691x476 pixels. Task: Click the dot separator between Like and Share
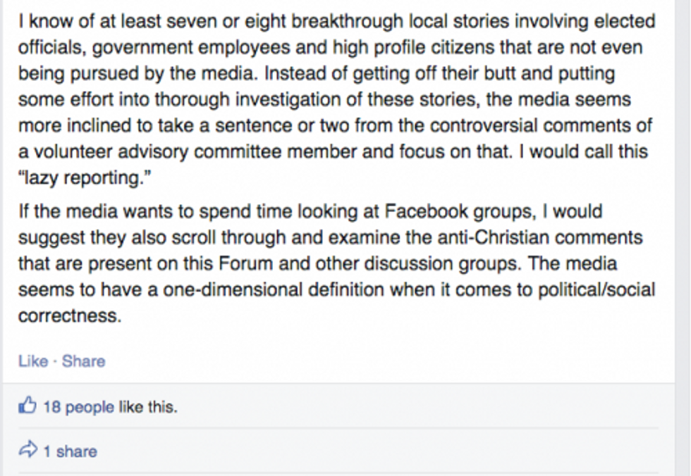click(55, 362)
